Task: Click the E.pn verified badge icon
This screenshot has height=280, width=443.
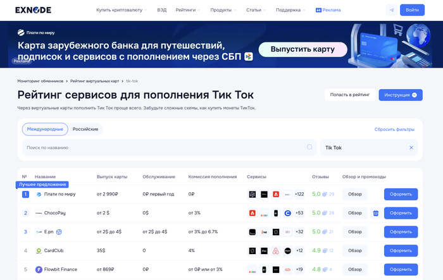Action: tap(58, 232)
